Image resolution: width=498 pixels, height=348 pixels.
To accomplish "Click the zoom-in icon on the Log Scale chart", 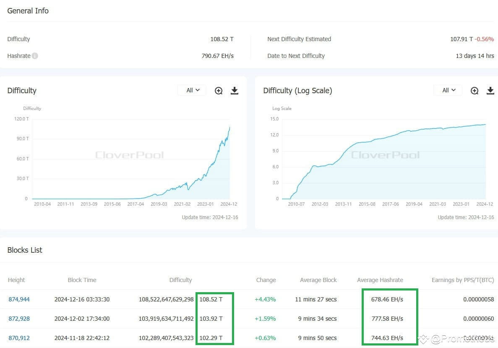I will 474,90.
